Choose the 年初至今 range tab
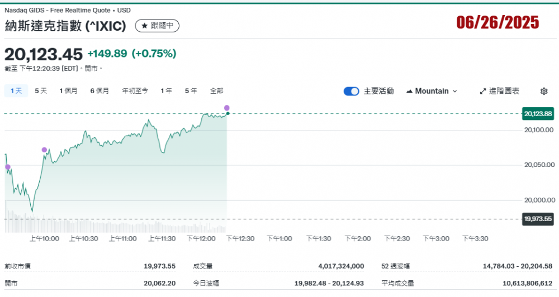This screenshot has height=297, width=559. [135, 90]
